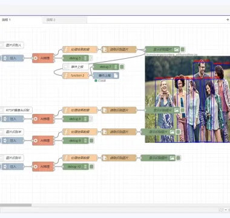This screenshot has width=230, height=218.
Task: Click the detected people image preview
Action: click(x=188, y=99)
